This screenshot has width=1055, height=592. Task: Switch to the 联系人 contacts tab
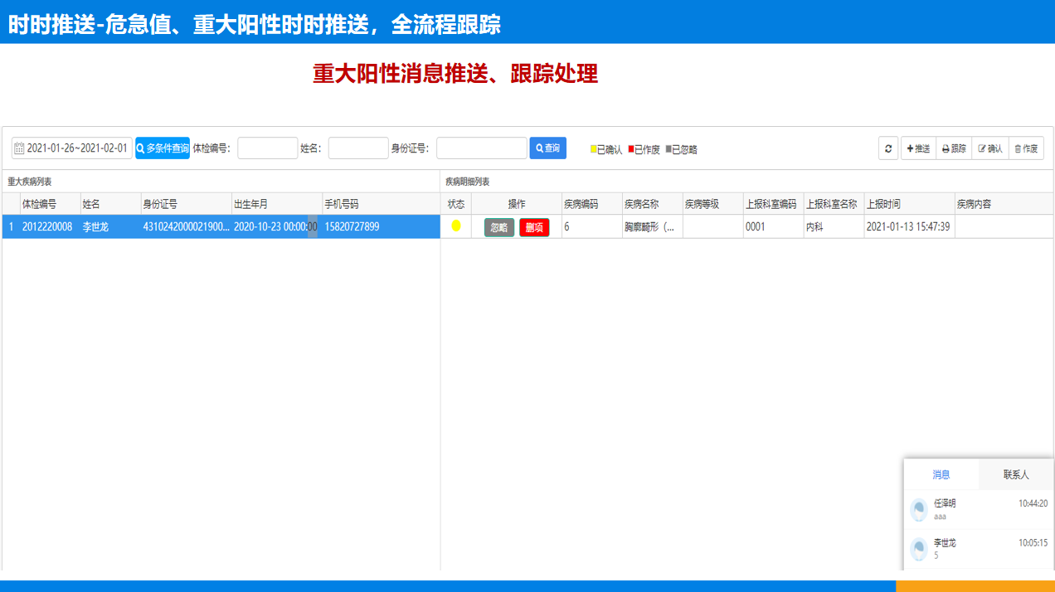[1016, 474]
